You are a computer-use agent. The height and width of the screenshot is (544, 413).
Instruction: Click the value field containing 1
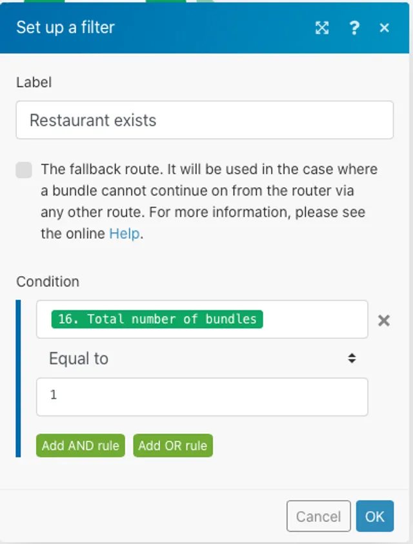point(202,396)
